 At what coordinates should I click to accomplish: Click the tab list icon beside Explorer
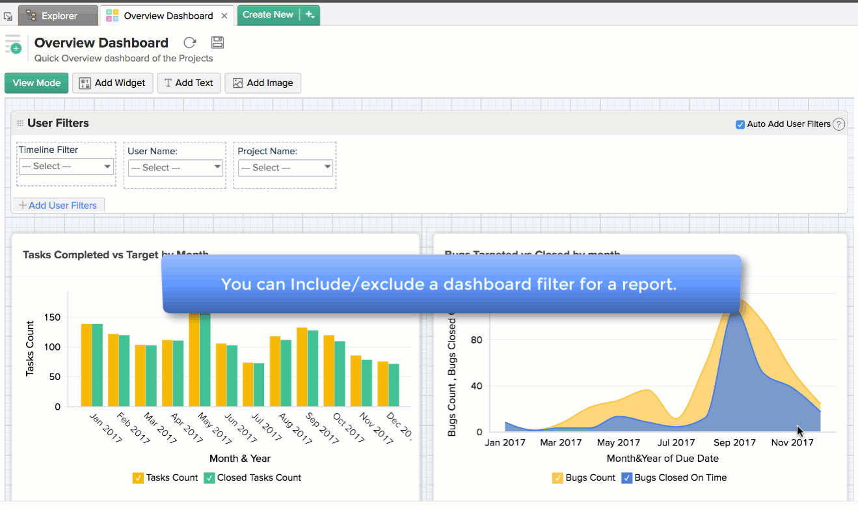[8, 16]
